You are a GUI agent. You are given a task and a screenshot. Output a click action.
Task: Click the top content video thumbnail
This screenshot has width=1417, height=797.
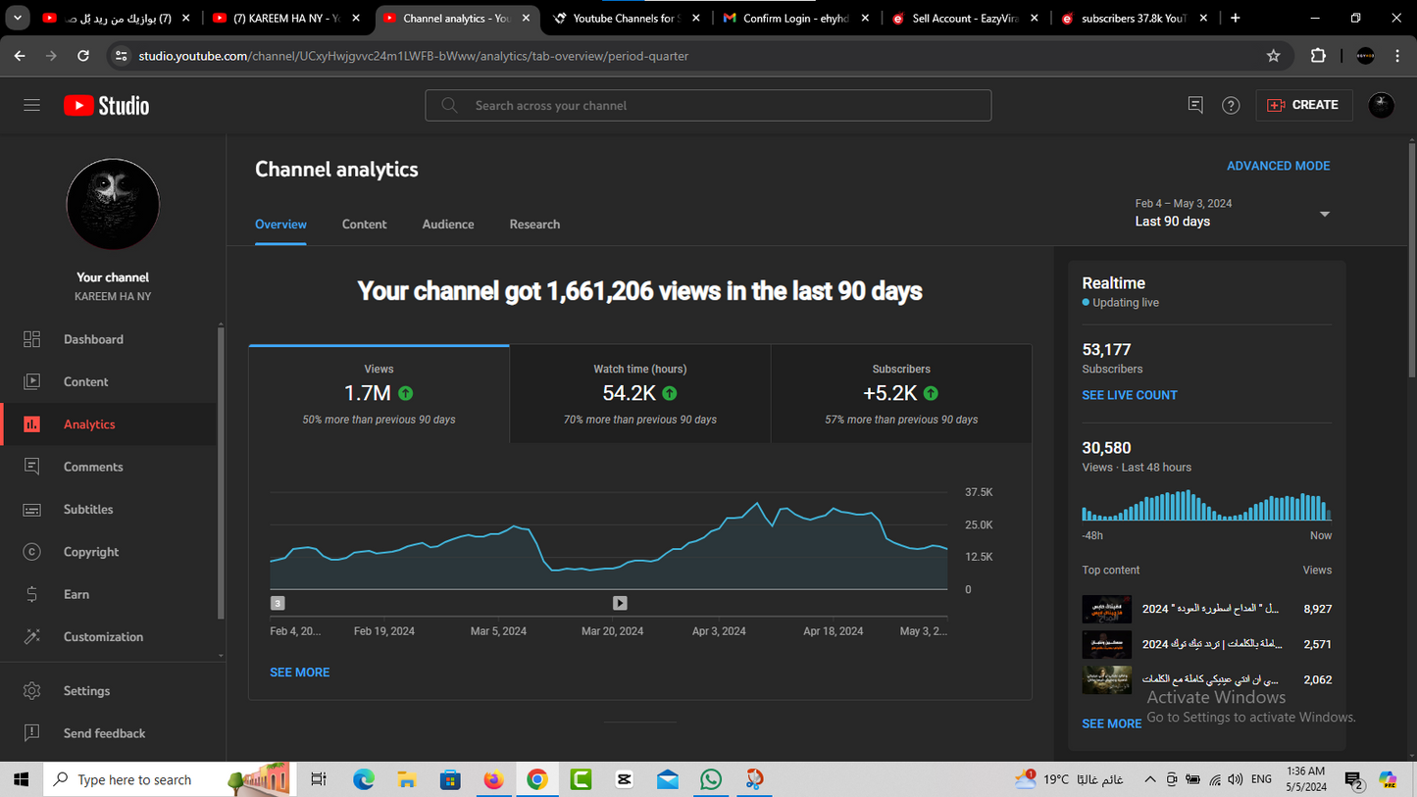coord(1106,609)
